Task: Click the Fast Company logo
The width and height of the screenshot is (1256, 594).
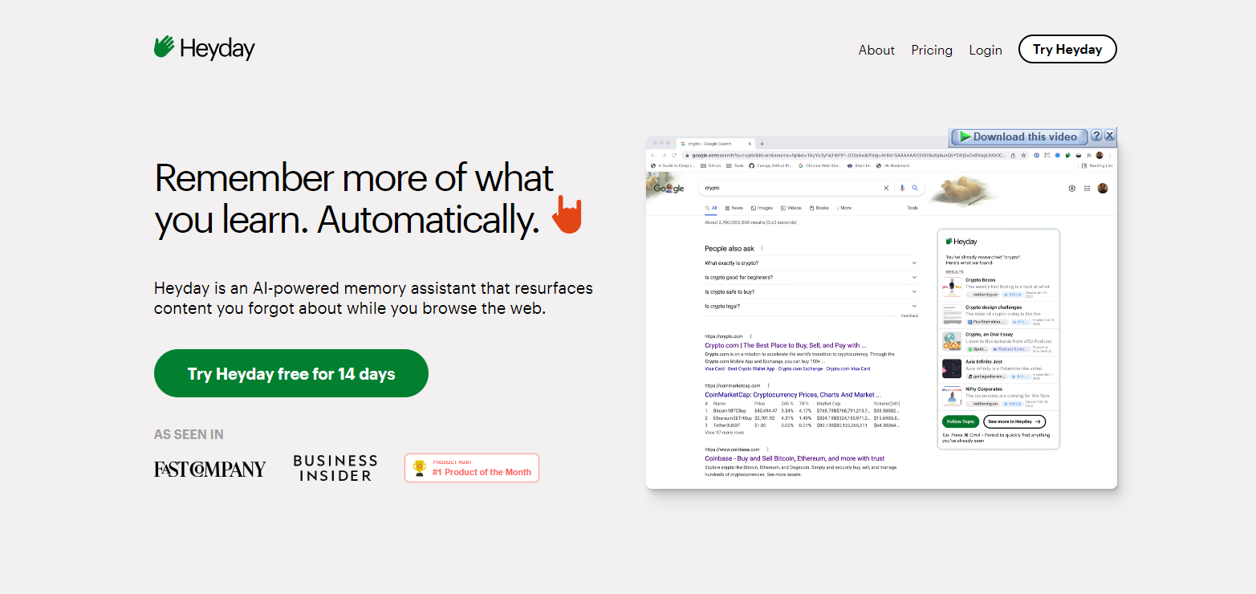Action: (210, 469)
